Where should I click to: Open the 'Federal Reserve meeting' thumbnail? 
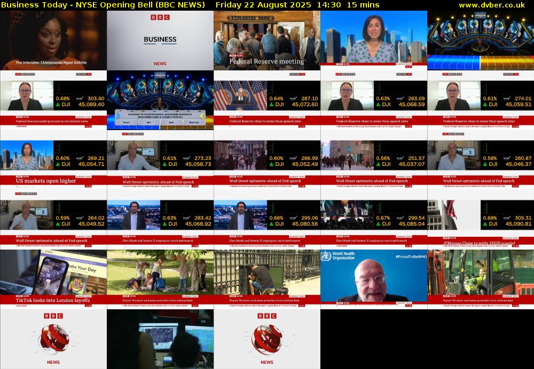267,41
